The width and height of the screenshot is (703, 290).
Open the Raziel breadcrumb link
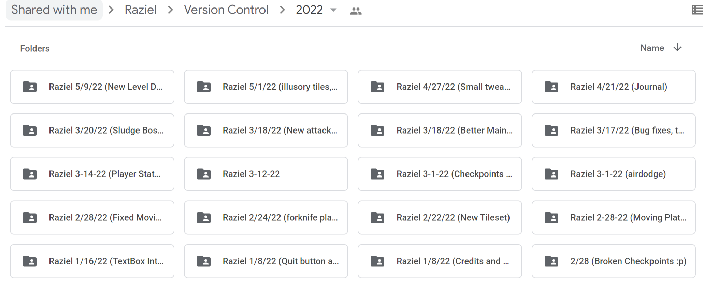140,10
